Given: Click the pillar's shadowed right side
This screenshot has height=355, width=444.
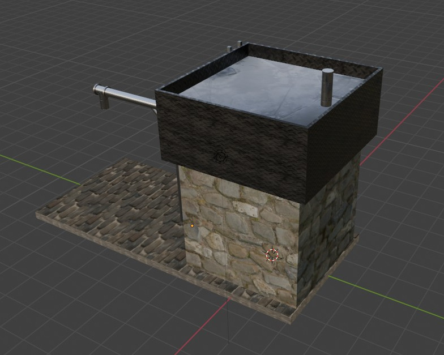Looking at the screenshot, I should 328,226.
